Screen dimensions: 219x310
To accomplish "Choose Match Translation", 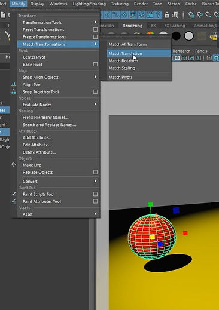I will click(139, 53).
